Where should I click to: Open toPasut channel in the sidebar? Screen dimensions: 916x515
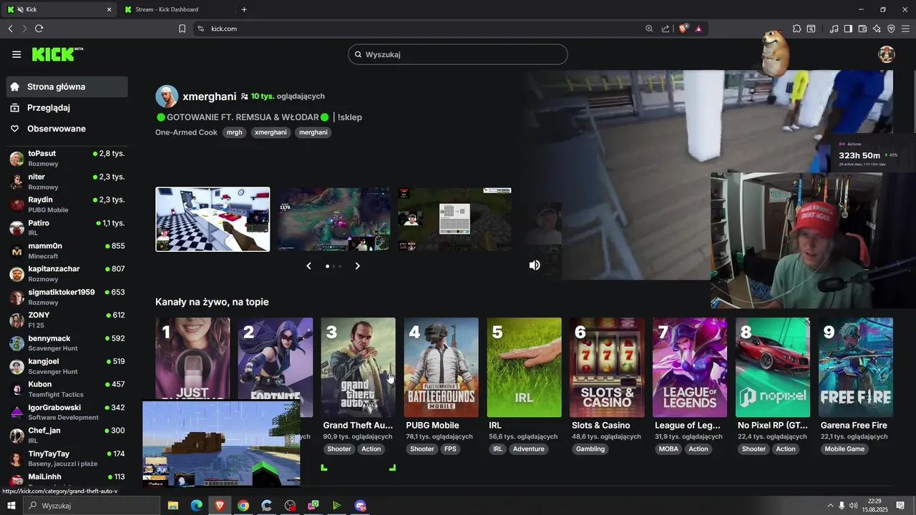67,158
